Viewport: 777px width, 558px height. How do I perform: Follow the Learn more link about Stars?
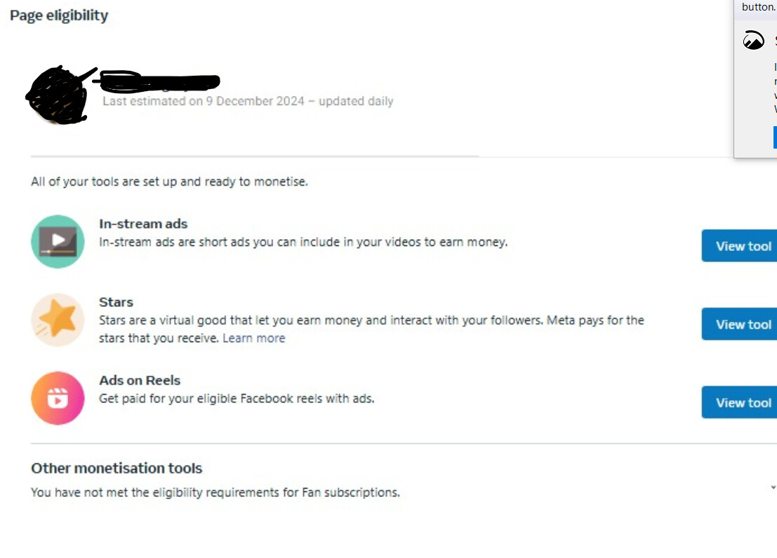[x=253, y=338]
